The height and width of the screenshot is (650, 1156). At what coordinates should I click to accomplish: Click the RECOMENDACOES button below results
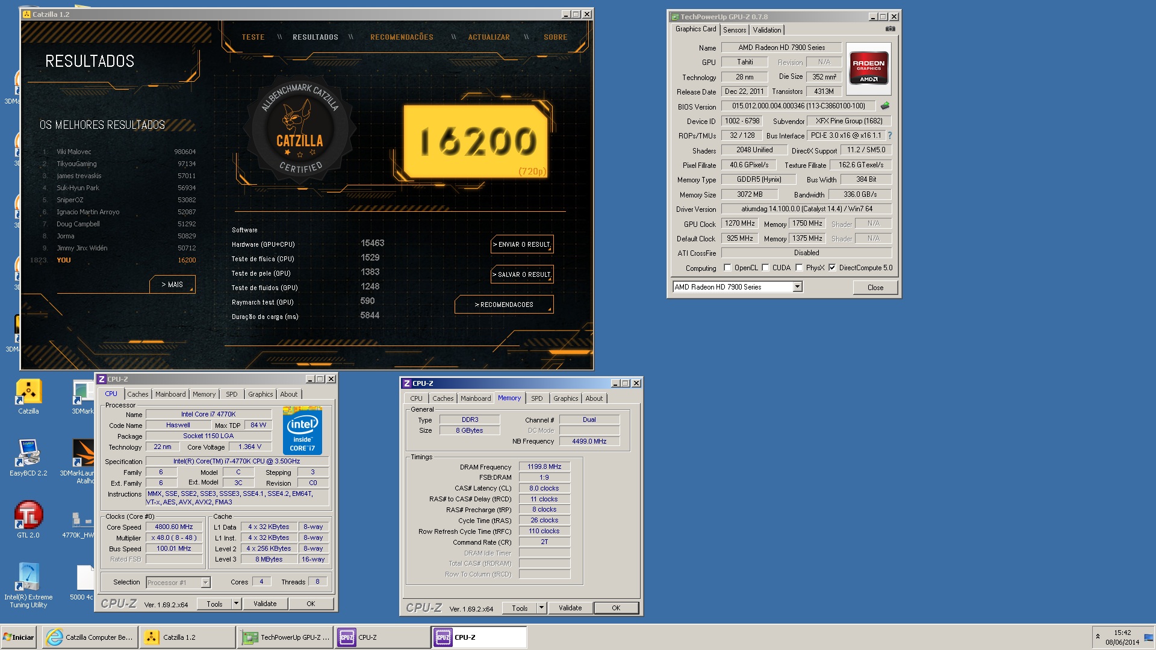pyautogui.click(x=504, y=305)
